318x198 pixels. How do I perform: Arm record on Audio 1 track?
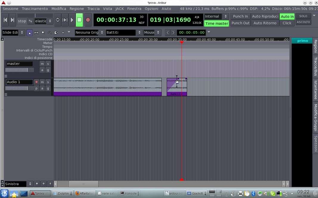point(37,82)
